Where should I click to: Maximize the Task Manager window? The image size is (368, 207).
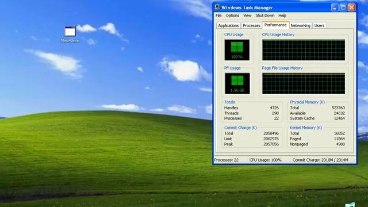(343, 7)
